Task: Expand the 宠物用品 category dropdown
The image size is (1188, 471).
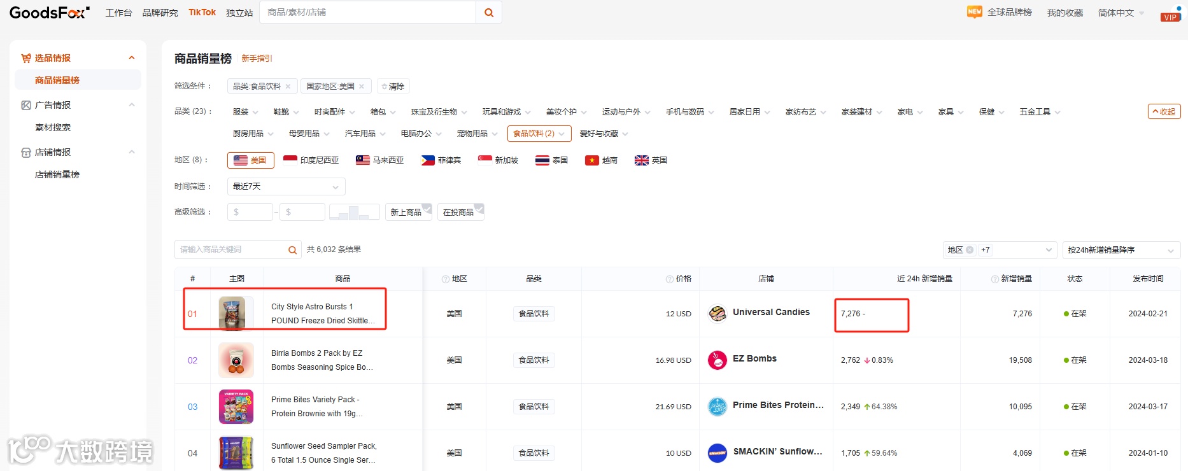Action: pyautogui.click(x=477, y=134)
